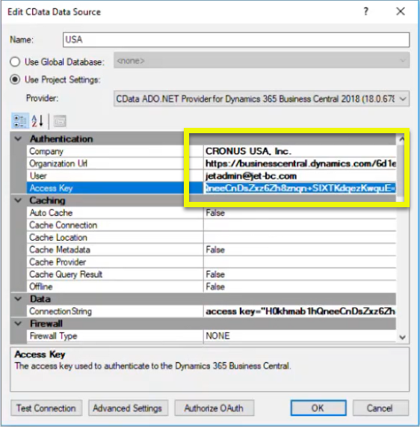Collapse the Authentication category
This screenshot has width=420, height=427.
18,139
